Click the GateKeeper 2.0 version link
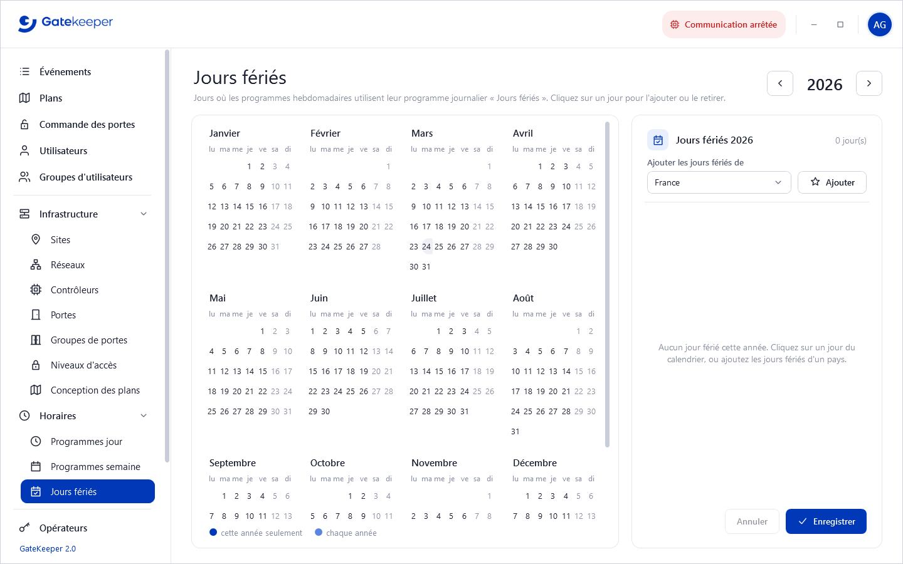Screen dimensions: 903x564 coord(48,548)
